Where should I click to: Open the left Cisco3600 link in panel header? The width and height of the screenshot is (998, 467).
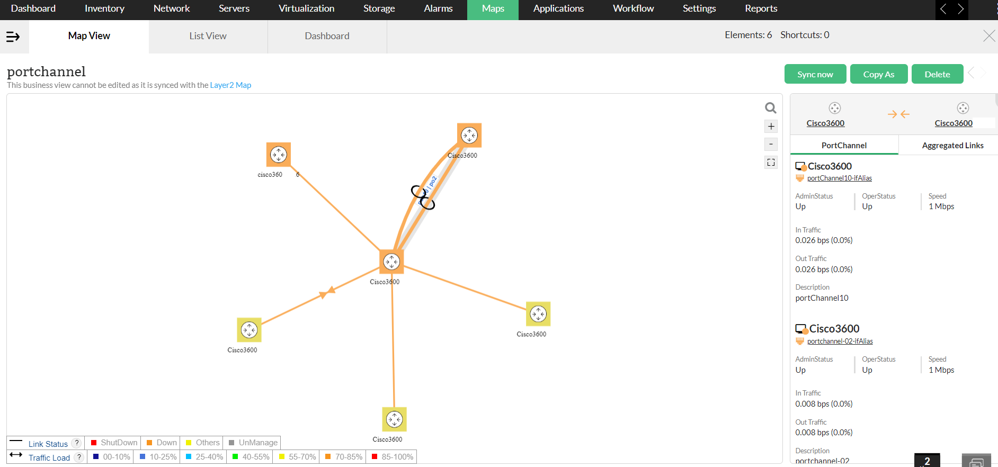pyautogui.click(x=825, y=123)
